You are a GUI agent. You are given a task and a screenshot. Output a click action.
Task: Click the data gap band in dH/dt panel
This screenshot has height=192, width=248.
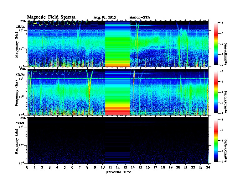click(117, 44)
